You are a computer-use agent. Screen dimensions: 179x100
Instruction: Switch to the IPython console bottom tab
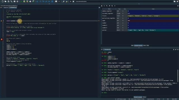[138, 97]
